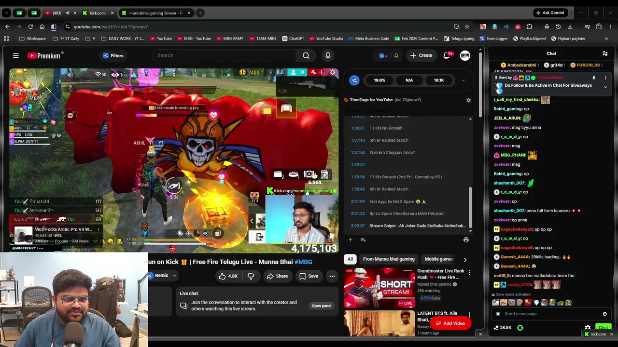Select the All filter chip

[x=350, y=259]
